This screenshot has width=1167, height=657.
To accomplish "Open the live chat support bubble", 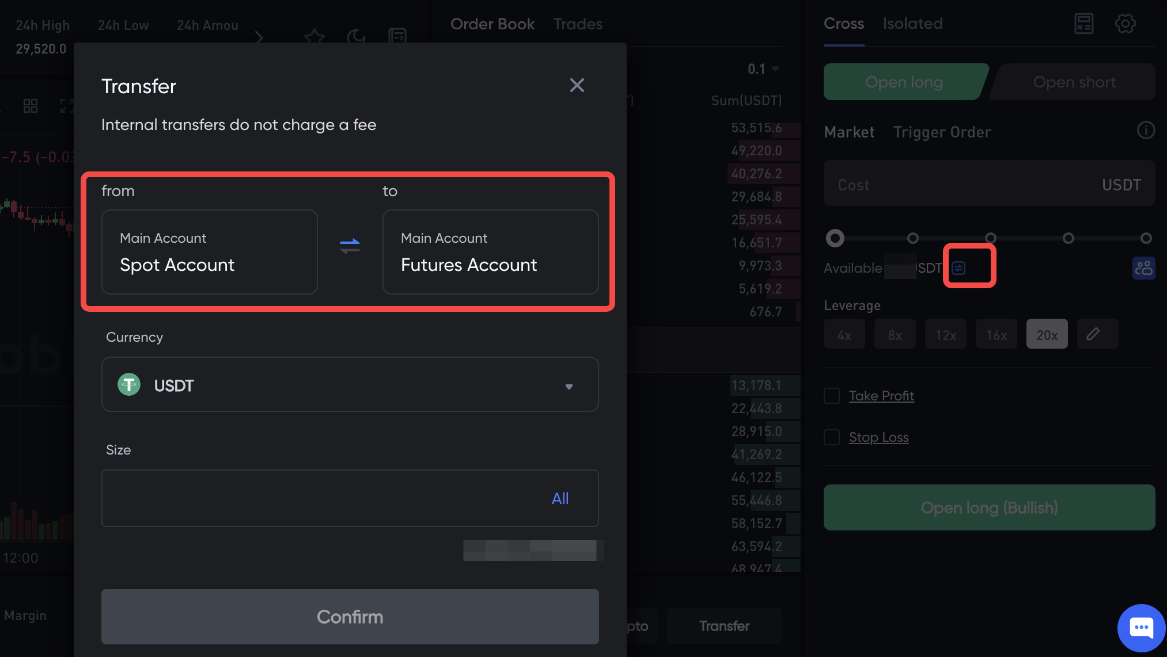I will (x=1141, y=628).
